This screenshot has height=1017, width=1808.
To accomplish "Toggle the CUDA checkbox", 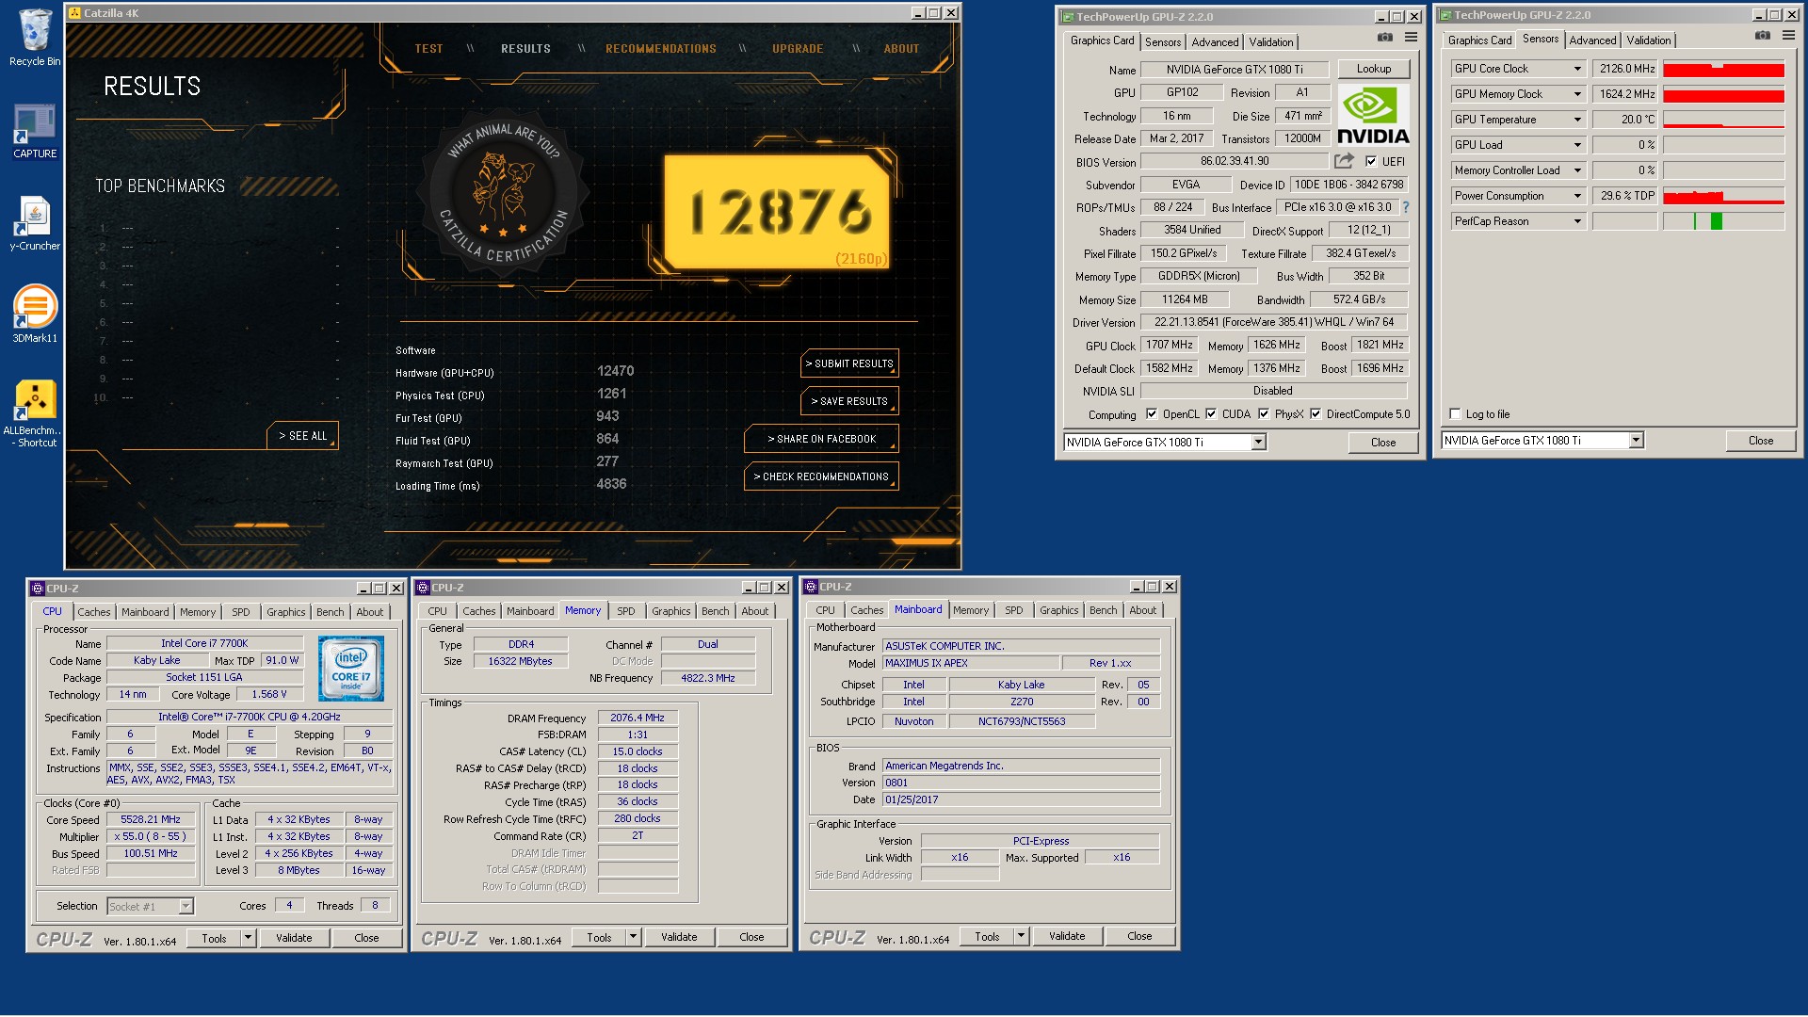I will pyautogui.click(x=1211, y=413).
